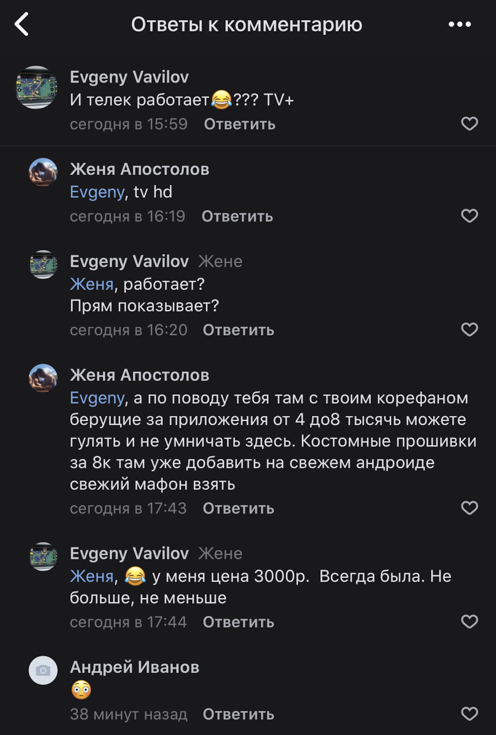Like Женя Апостолов's "tv hd" reply

[469, 216]
